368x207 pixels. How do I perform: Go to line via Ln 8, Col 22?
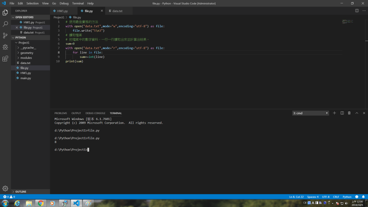coord(296,197)
